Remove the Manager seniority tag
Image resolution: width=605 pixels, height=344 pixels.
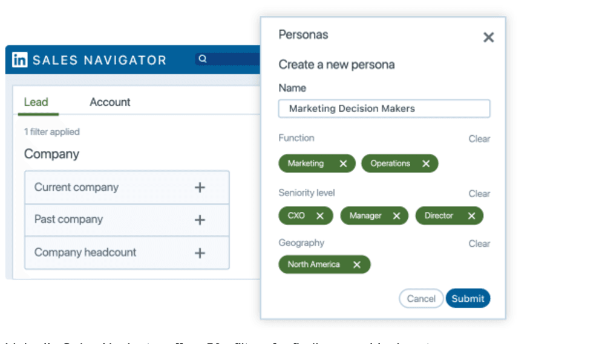point(396,216)
